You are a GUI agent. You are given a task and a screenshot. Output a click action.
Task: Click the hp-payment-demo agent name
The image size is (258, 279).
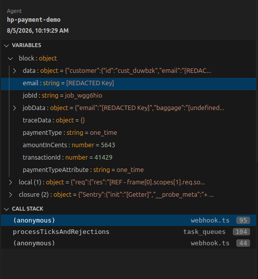pos(34,19)
